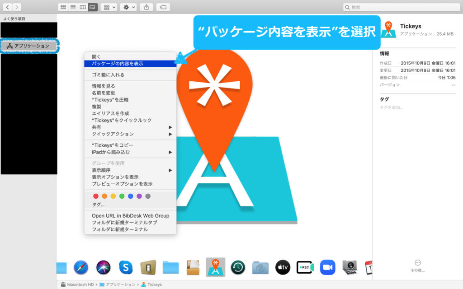Screen dimensions: 463x289
Task: Select the gallery view button
Action: [93, 7]
